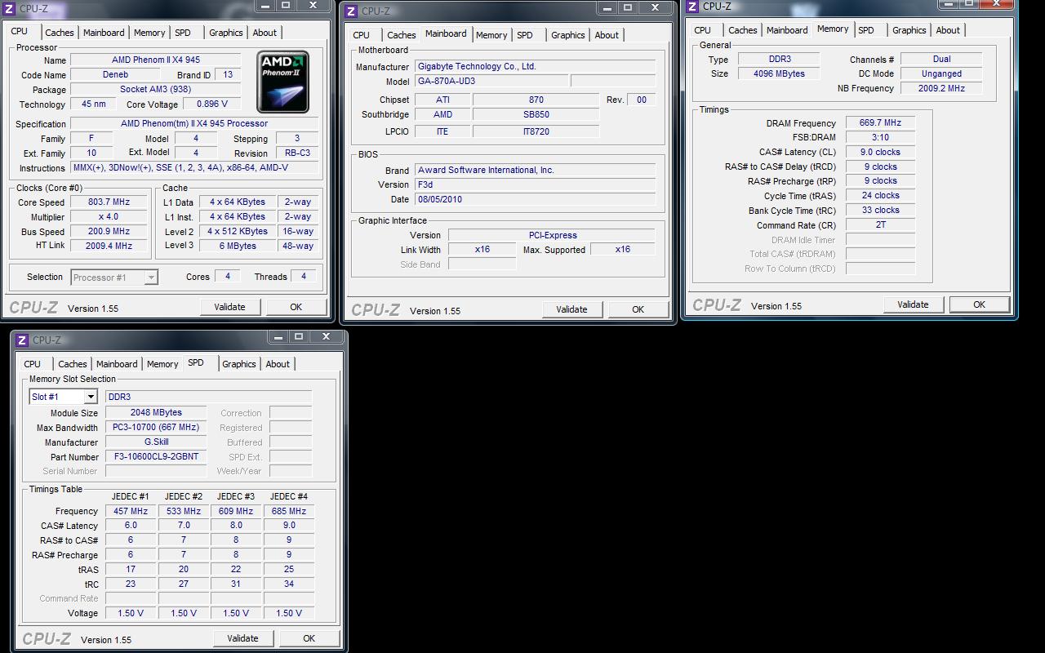Switch to CPU tab in the Memory window
Viewport: 1045px width, 653px height.
(x=703, y=30)
